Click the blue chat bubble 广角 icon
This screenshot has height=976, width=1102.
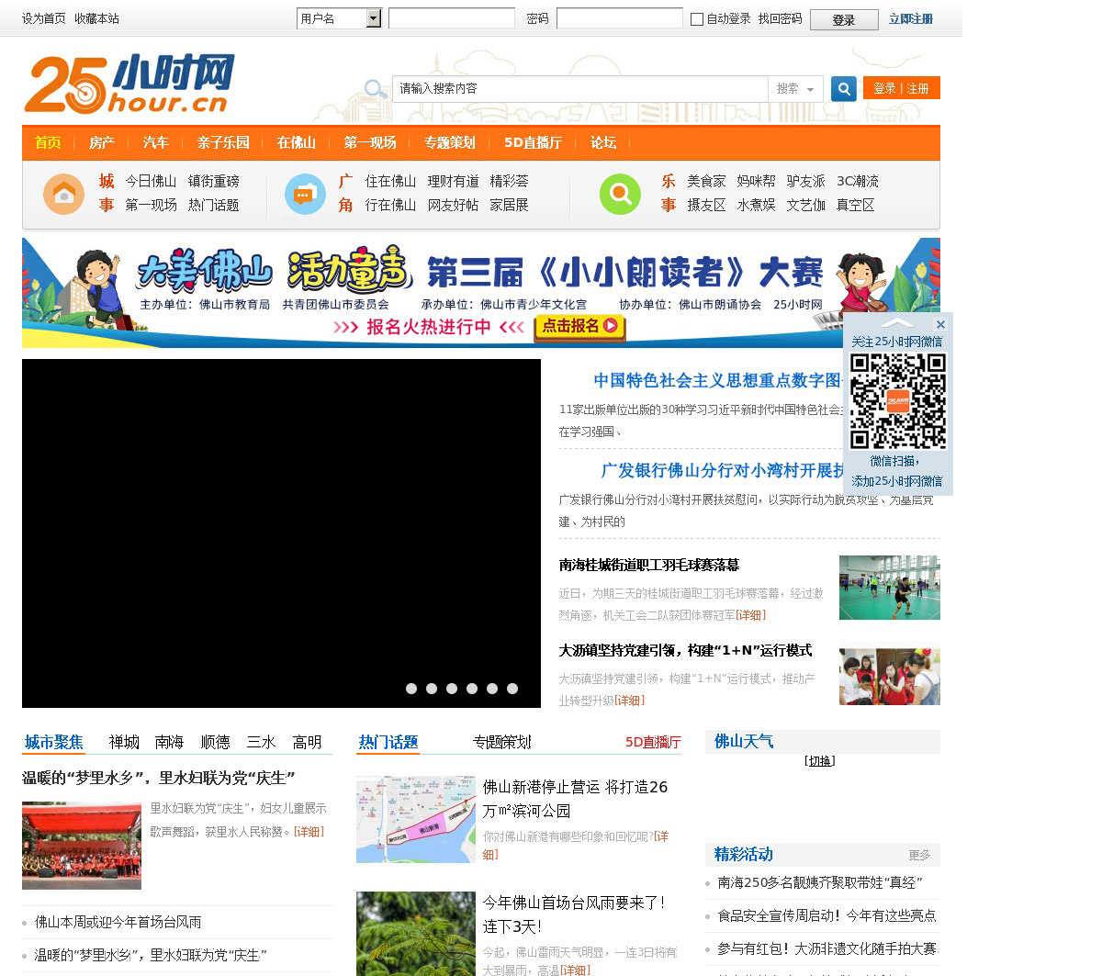[x=305, y=194]
